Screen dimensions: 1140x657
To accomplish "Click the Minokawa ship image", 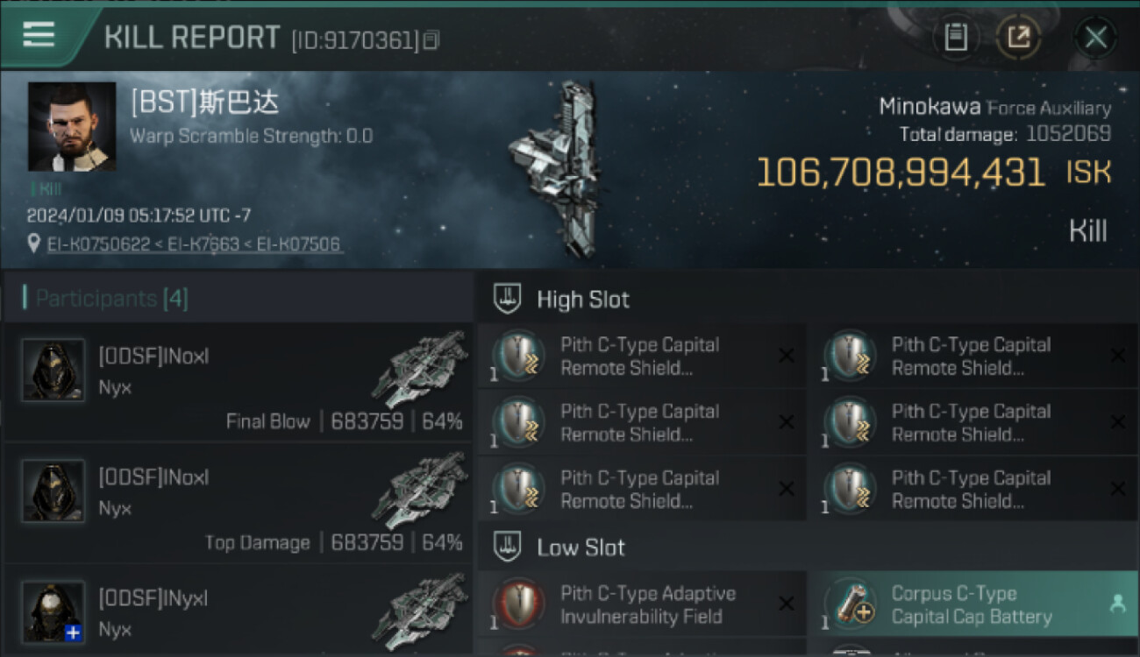I will point(555,169).
